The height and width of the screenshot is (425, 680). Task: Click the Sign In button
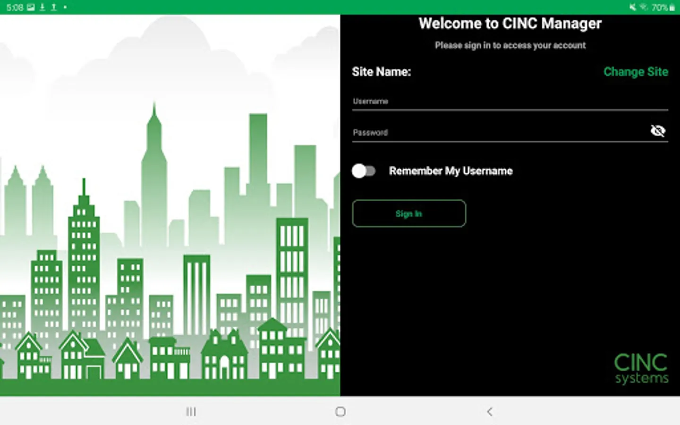[x=409, y=213]
